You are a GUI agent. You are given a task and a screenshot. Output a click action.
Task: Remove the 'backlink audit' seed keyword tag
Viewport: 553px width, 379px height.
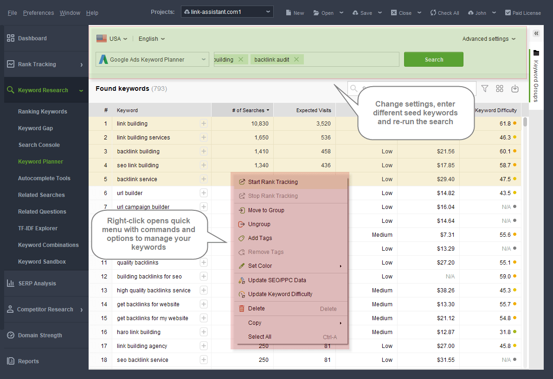(x=296, y=59)
